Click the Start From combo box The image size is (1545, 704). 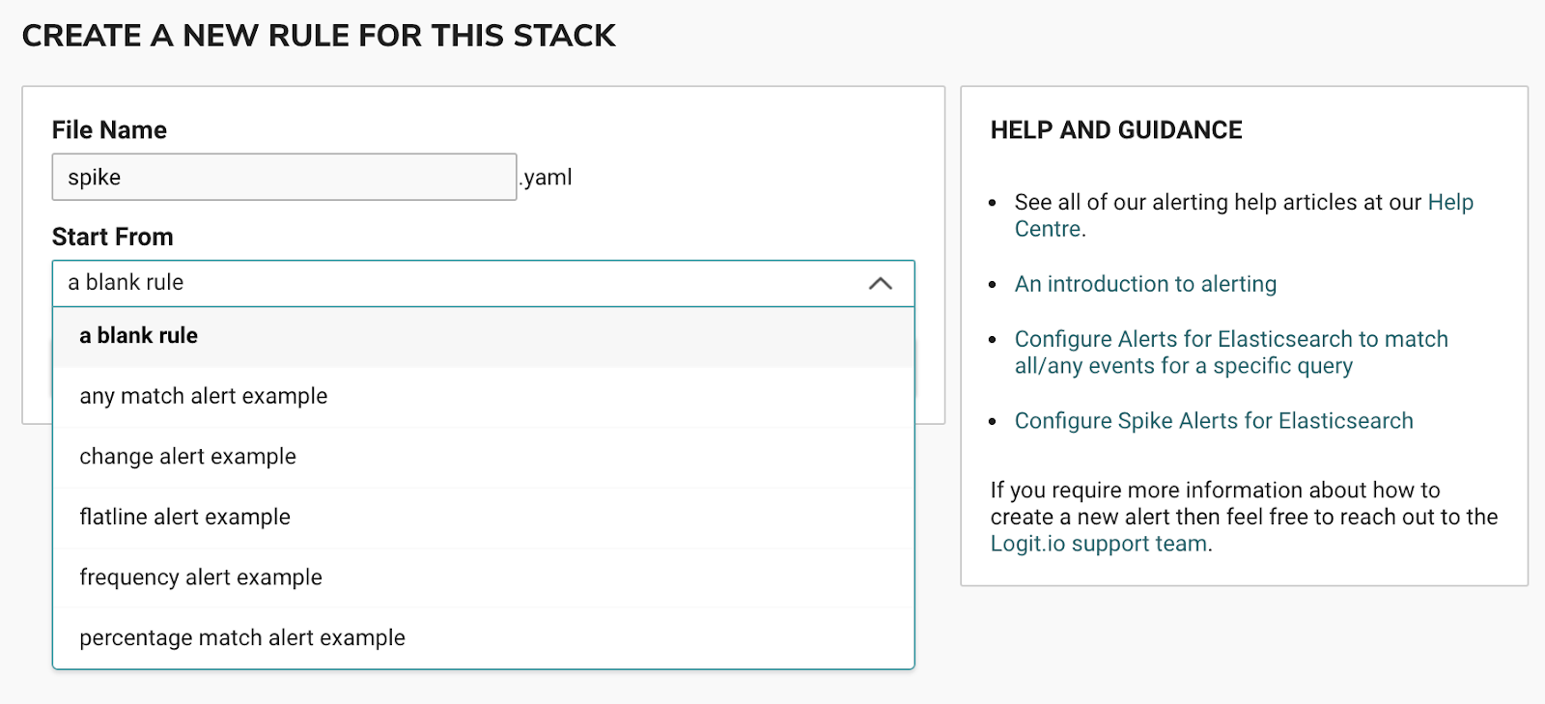point(463,283)
